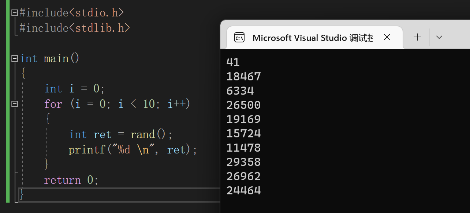The width and height of the screenshot is (470, 213).
Task: Click the closing brace of main
Action: pos(22,194)
